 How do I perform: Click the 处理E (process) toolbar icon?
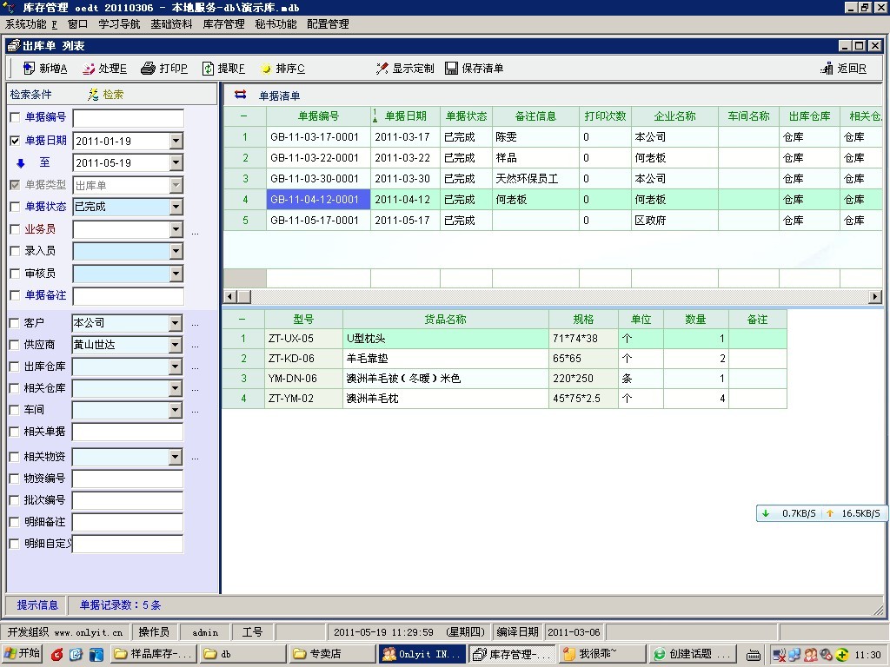coord(89,69)
